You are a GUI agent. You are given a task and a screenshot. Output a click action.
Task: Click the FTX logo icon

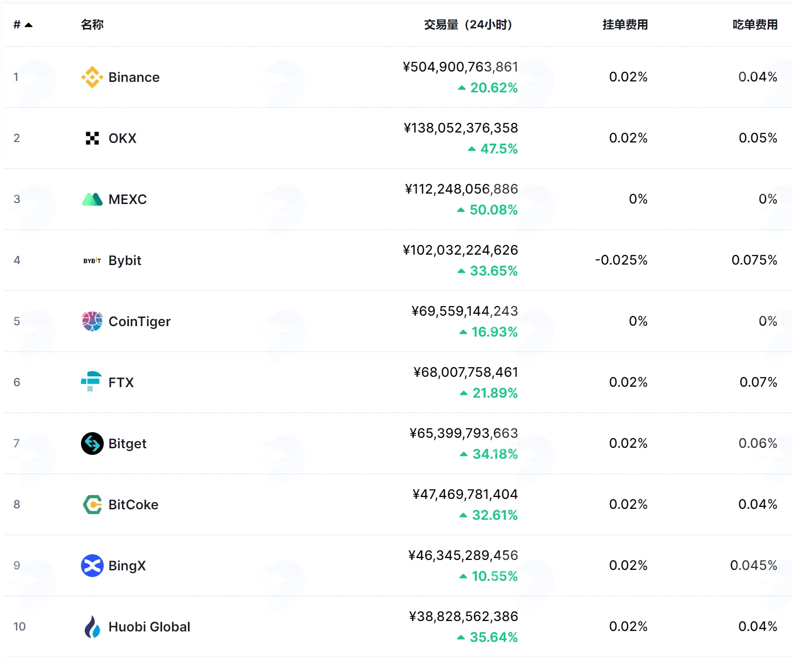click(x=91, y=382)
